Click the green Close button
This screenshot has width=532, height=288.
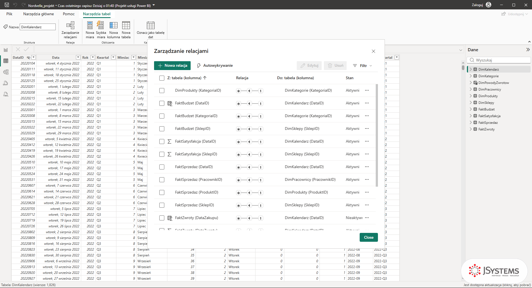pyautogui.click(x=369, y=237)
